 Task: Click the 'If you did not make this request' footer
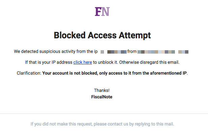pyautogui.click(x=102, y=124)
